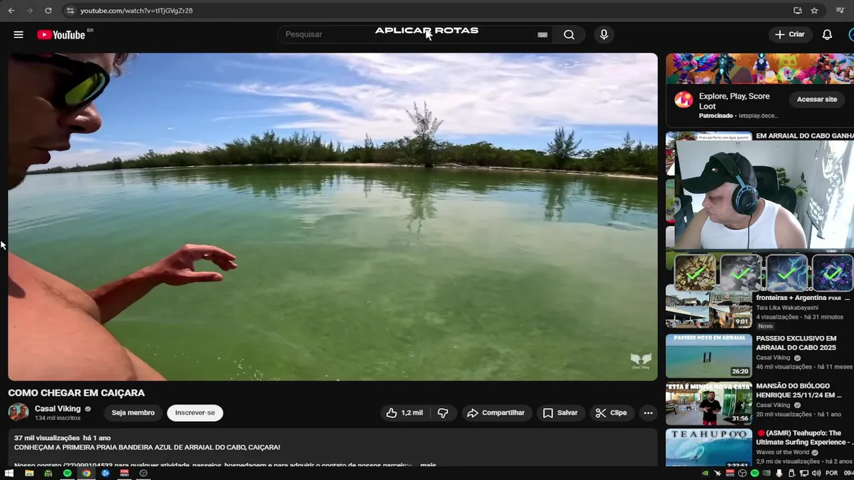Open YouTube notifications bell
The image size is (854, 480).
point(827,35)
